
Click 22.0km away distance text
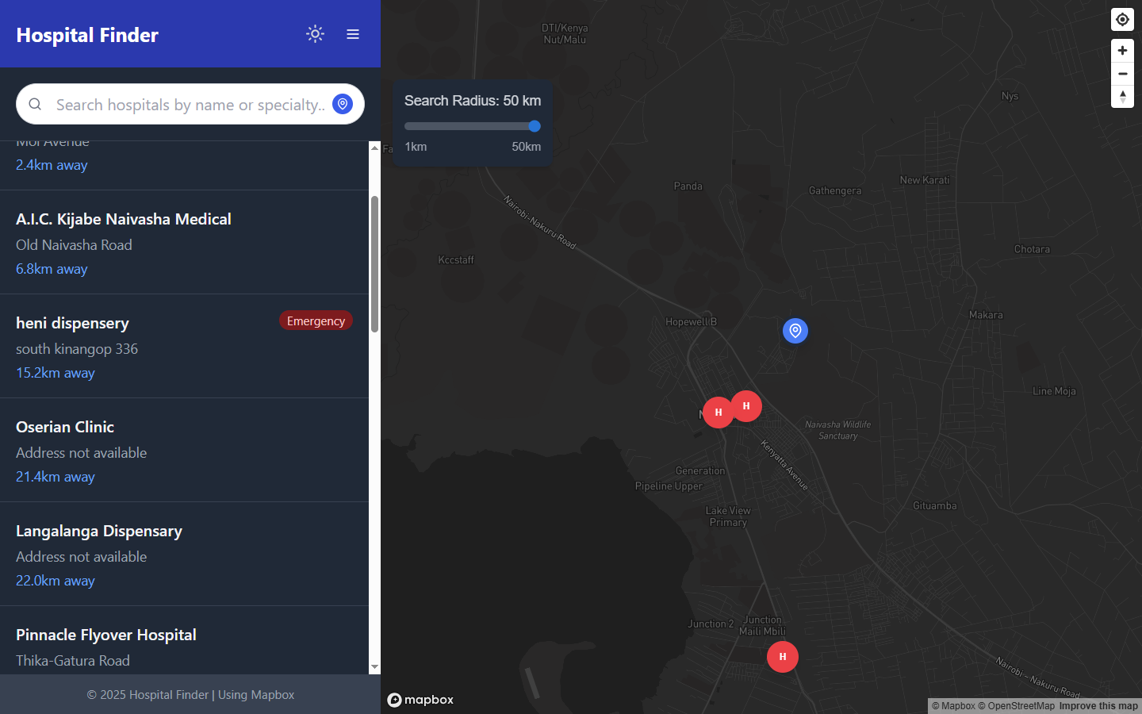(x=56, y=581)
